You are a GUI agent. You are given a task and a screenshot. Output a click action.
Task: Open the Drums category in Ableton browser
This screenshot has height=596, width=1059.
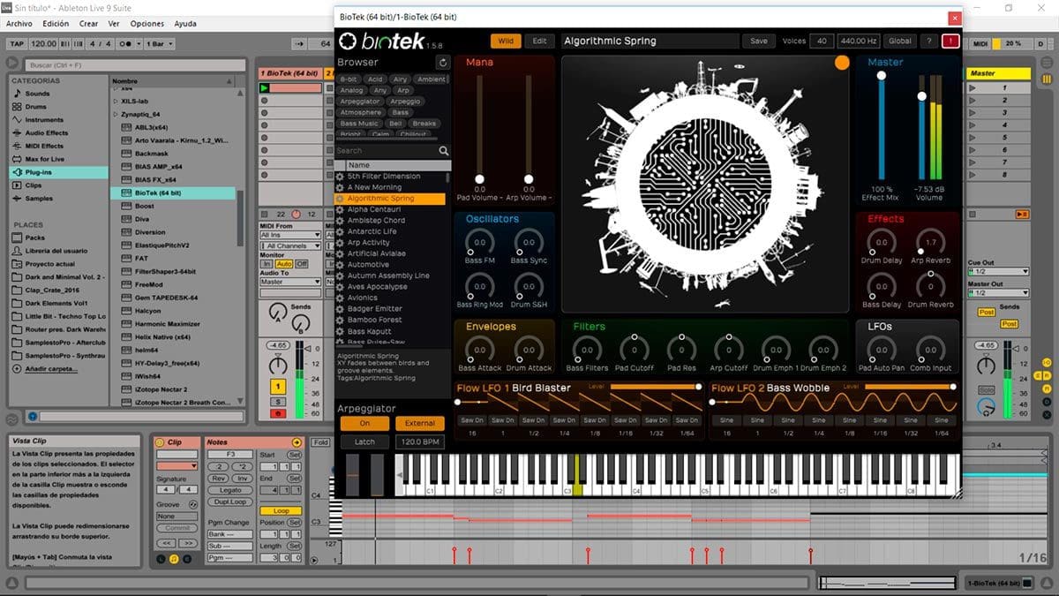click(x=35, y=107)
